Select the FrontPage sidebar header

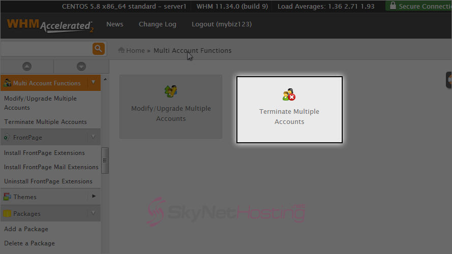[x=50, y=137]
